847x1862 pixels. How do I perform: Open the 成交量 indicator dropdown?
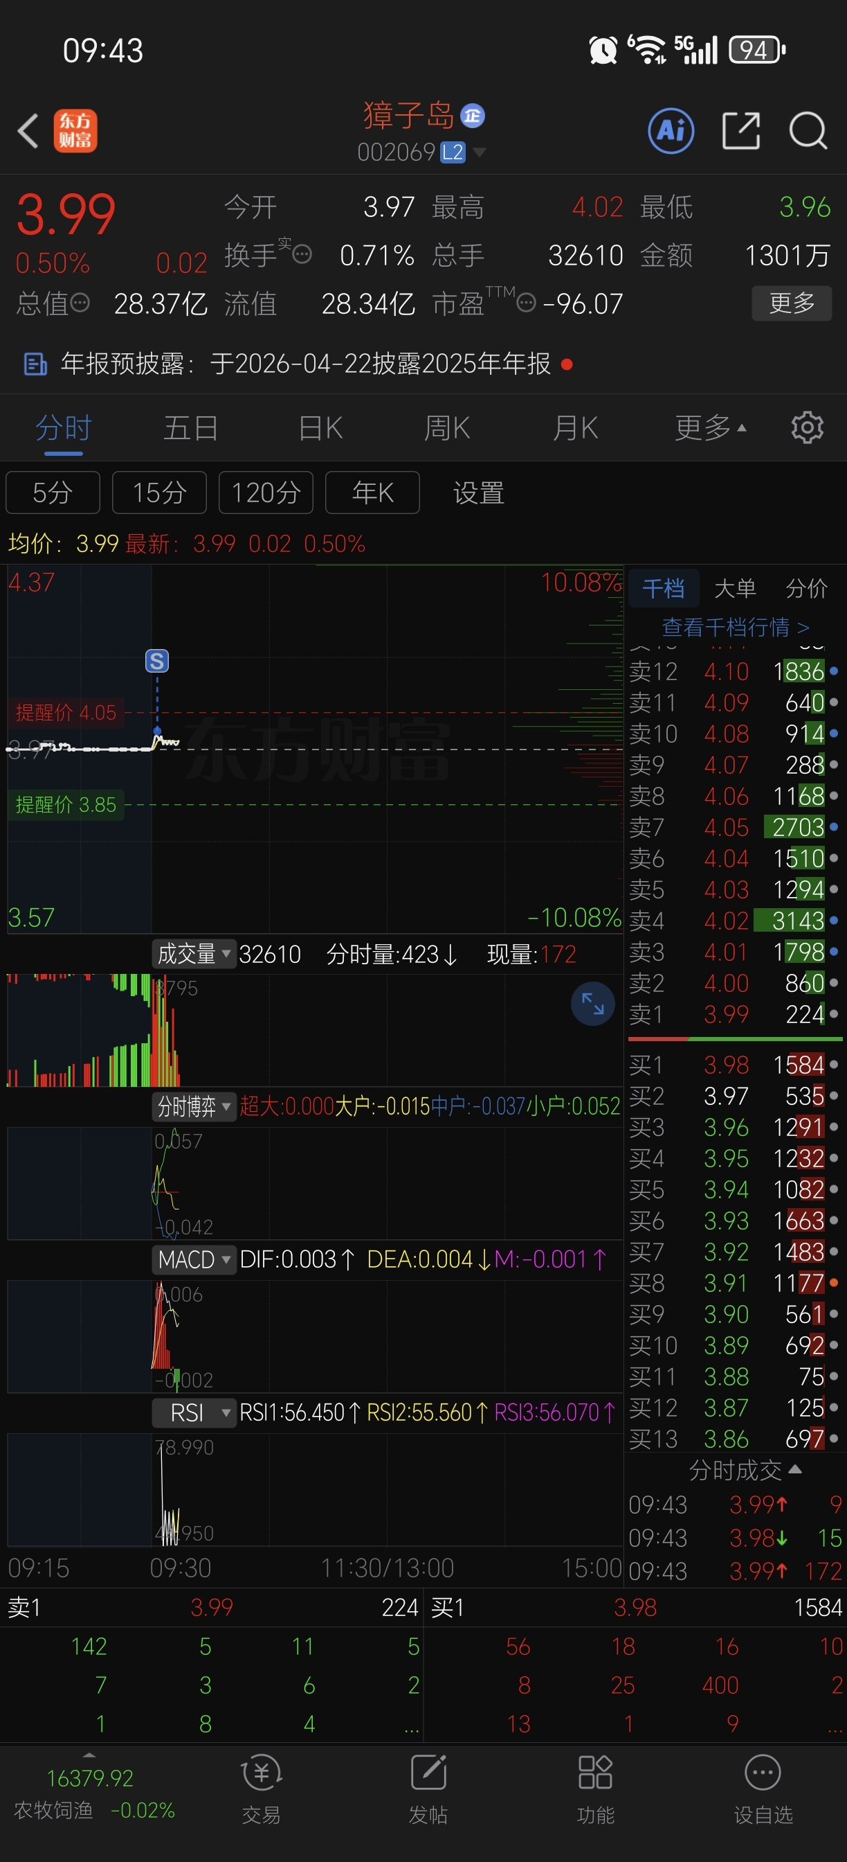pyautogui.click(x=194, y=954)
